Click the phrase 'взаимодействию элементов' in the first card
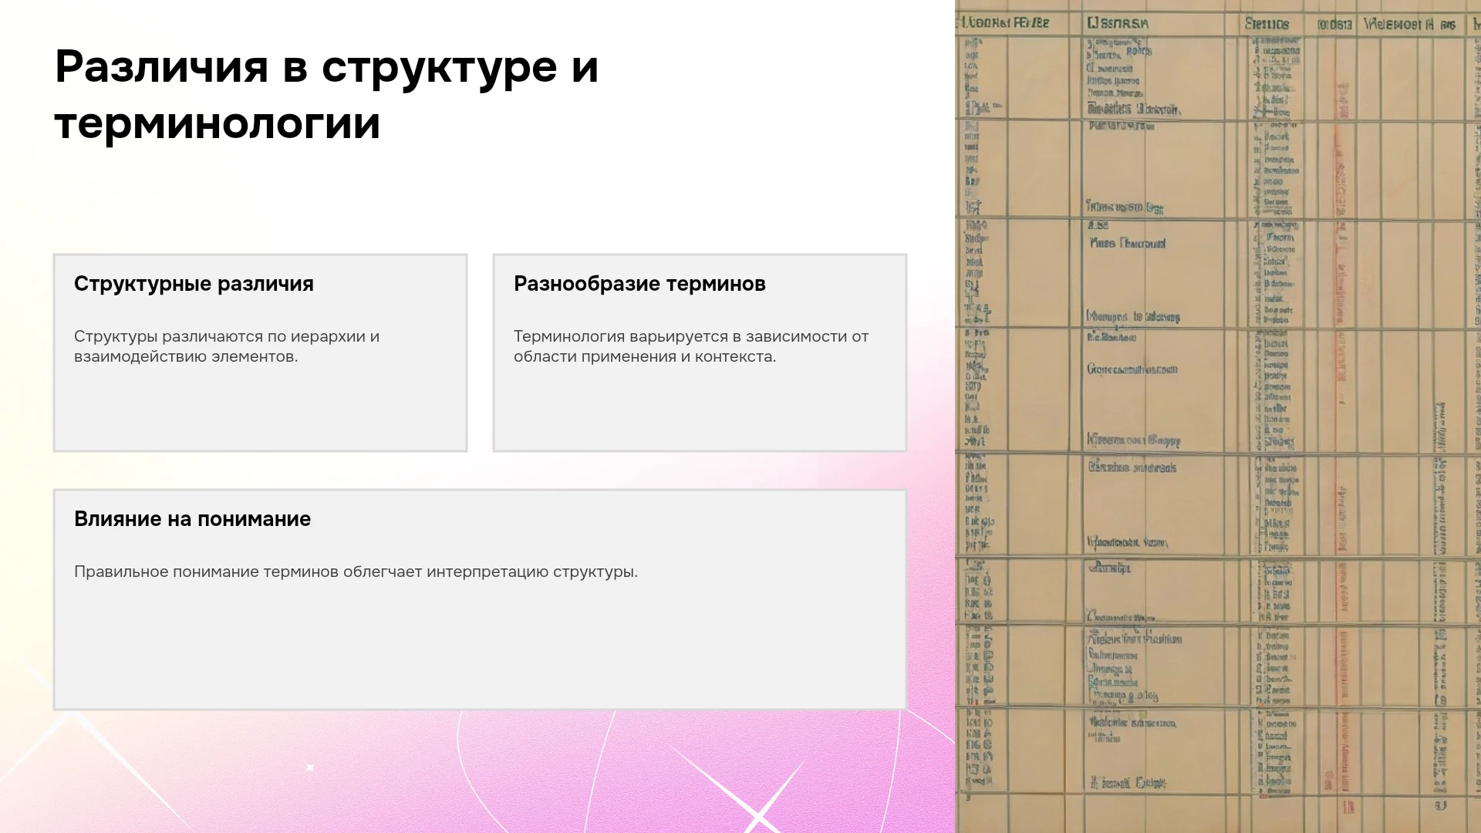Viewport: 1481px width, 833px height. (184, 356)
